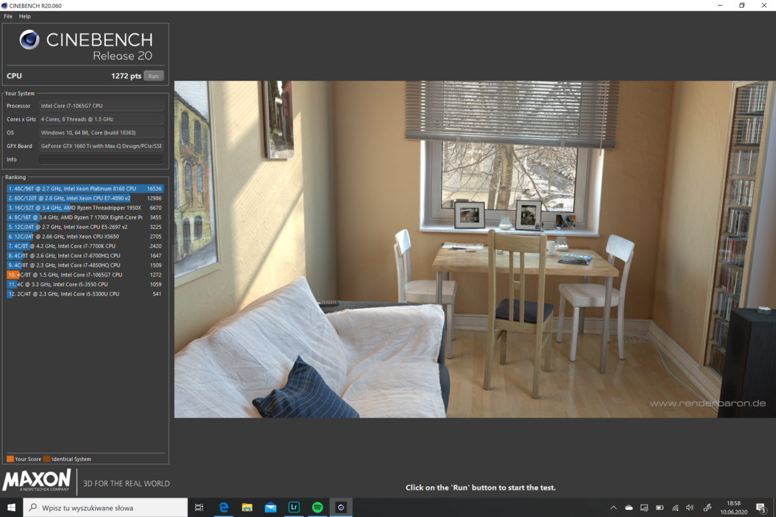
Task: Launch Microsoft Edge from the taskbar
Action: point(224,507)
